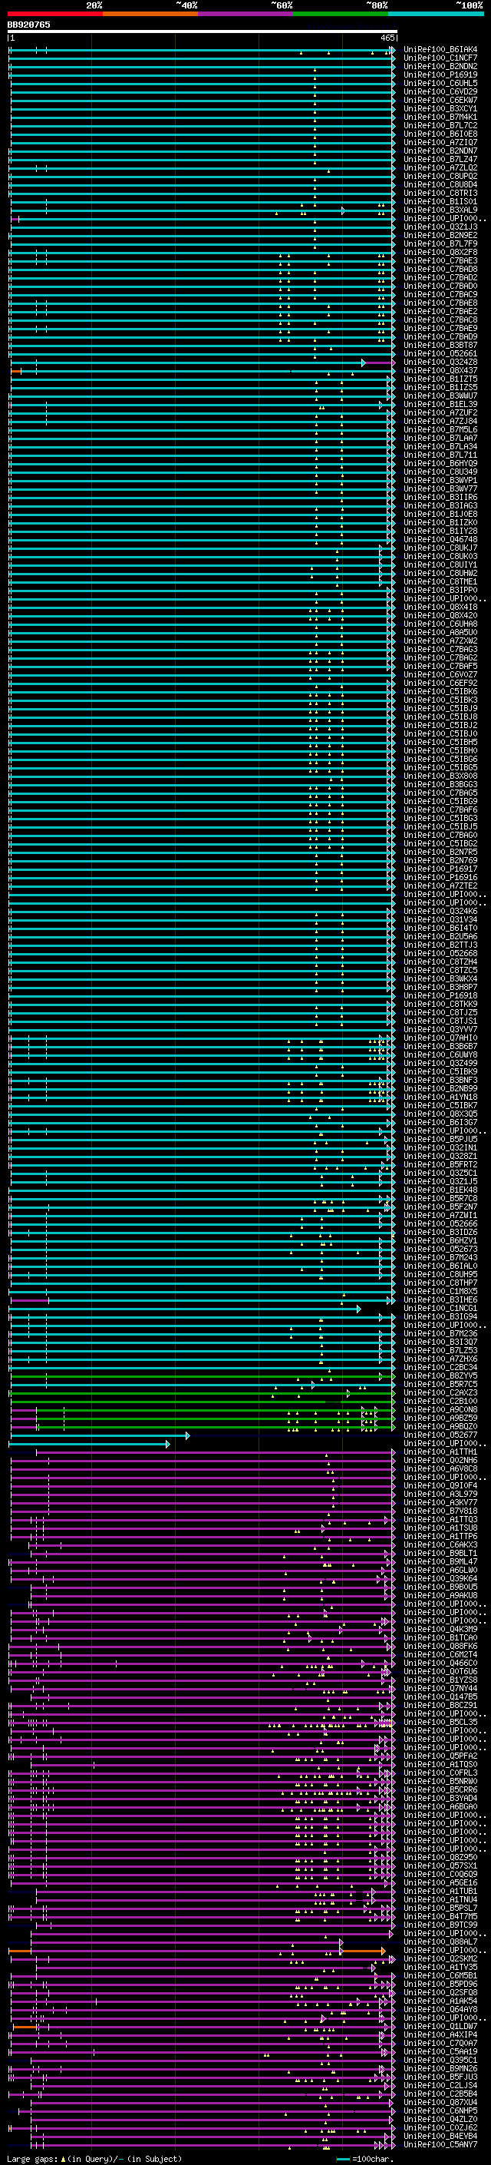Select the cyan ~100% identity legend segment
This screenshot has width=491, height=2165.
coord(437,14)
